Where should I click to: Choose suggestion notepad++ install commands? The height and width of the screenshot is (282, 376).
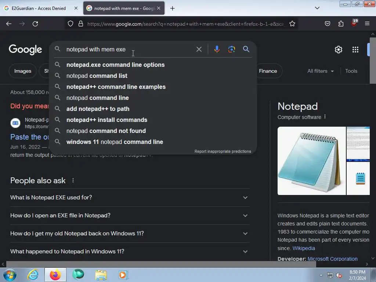point(153,120)
